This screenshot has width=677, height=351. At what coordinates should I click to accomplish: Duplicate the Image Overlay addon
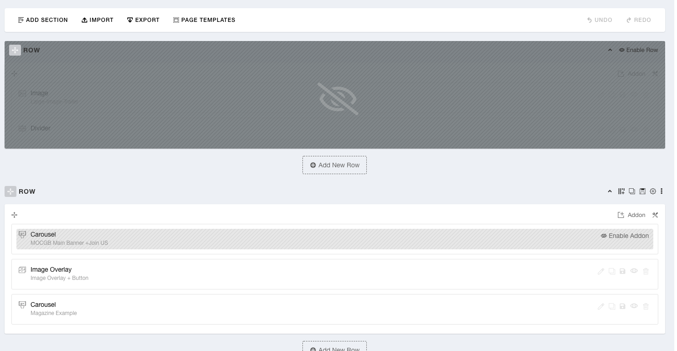[x=612, y=271]
